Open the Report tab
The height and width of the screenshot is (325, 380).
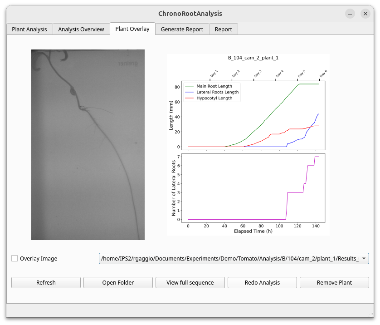click(x=224, y=29)
